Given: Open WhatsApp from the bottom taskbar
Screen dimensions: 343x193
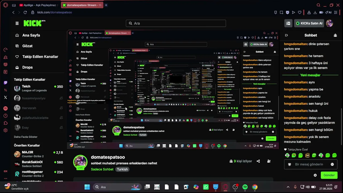Looking at the screenshot, I should tap(206, 187).
